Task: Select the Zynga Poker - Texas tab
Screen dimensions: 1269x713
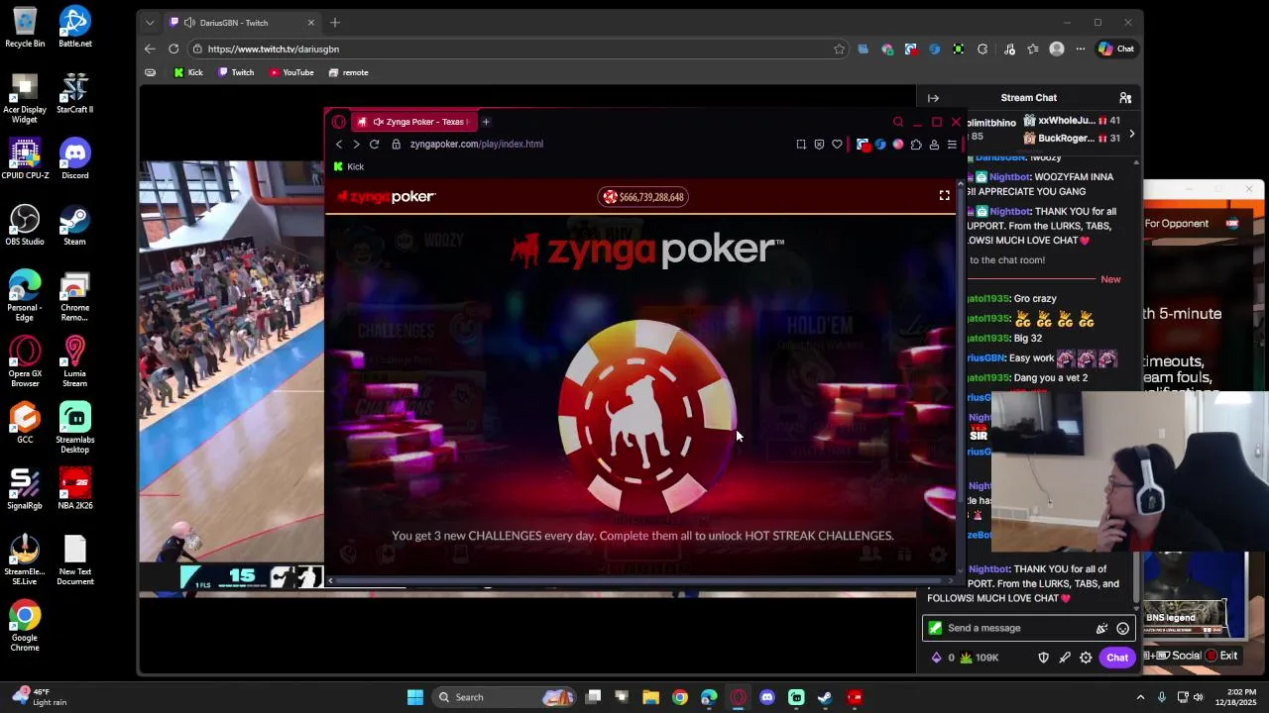Action: (412, 122)
